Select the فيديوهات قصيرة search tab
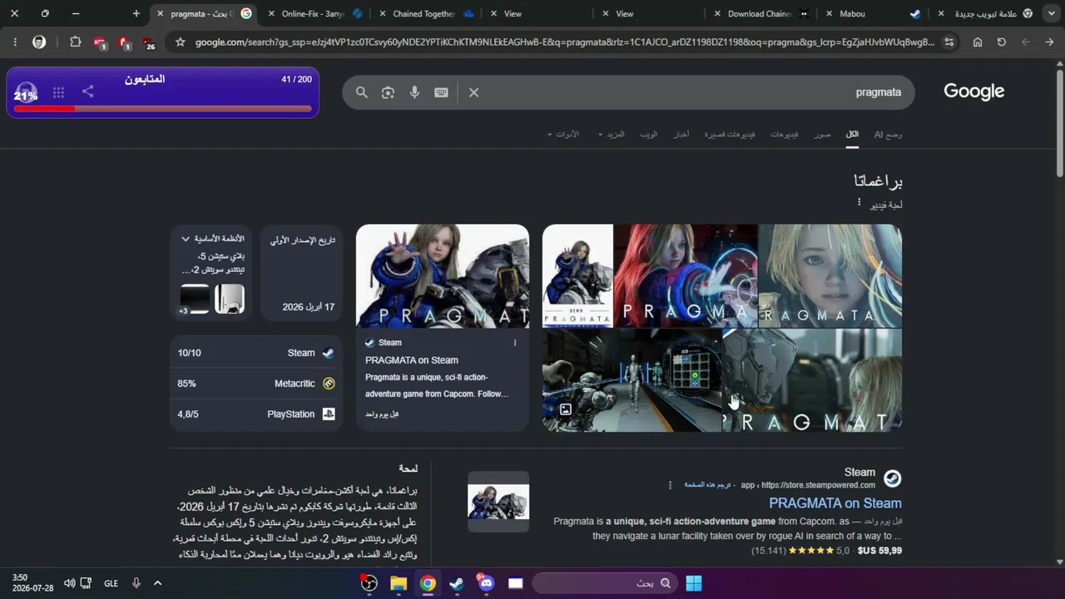The width and height of the screenshot is (1065, 599). tap(730, 134)
